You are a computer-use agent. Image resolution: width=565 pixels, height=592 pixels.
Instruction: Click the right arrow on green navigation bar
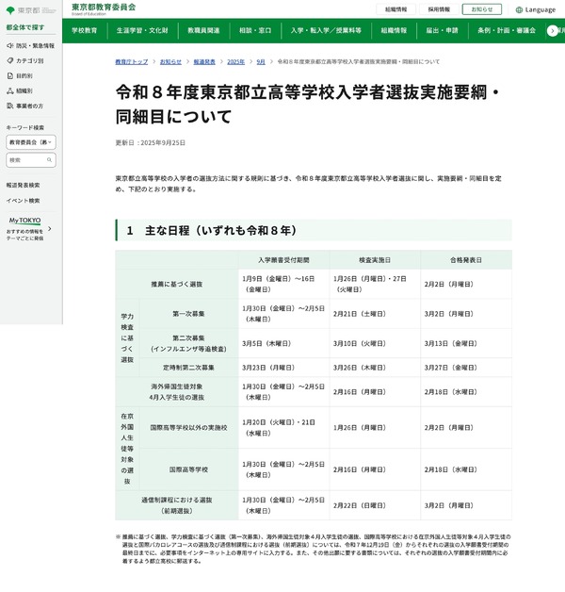pos(553,31)
